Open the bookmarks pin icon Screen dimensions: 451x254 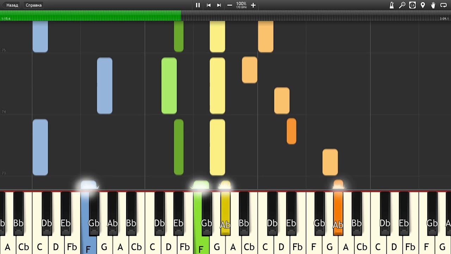(423, 5)
